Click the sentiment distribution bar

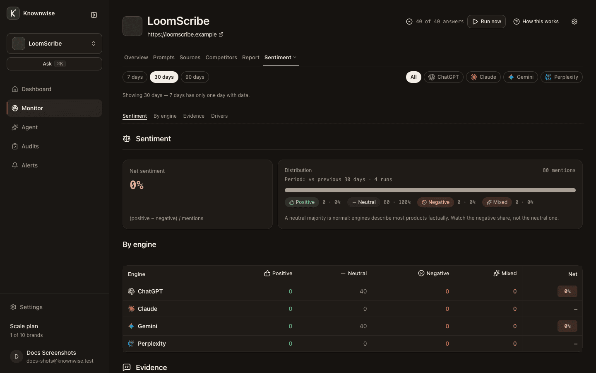(430, 190)
